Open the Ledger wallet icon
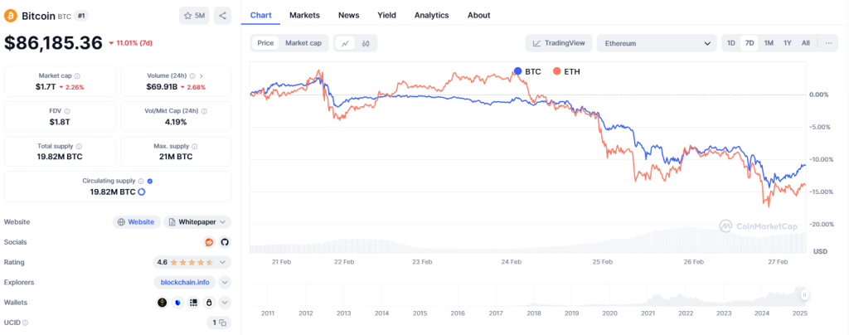Image resolution: width=849 pixels, height=335 pixels. (x=193, y=303)
